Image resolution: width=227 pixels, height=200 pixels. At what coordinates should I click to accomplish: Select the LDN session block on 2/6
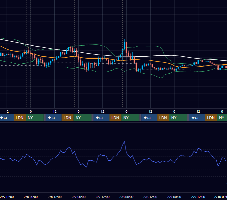click(68, 118)
